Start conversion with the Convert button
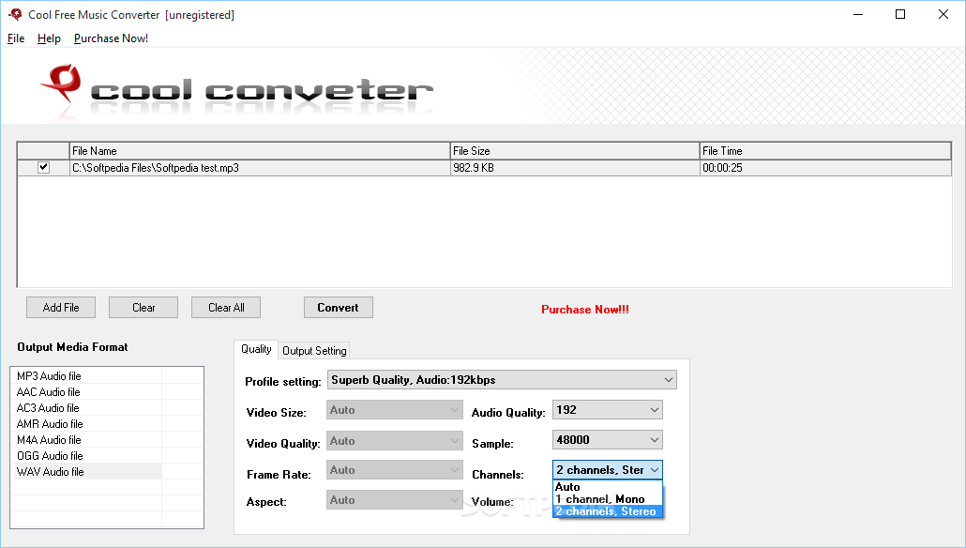This screenshot has width=966, height=548. [x=339, y=307]
